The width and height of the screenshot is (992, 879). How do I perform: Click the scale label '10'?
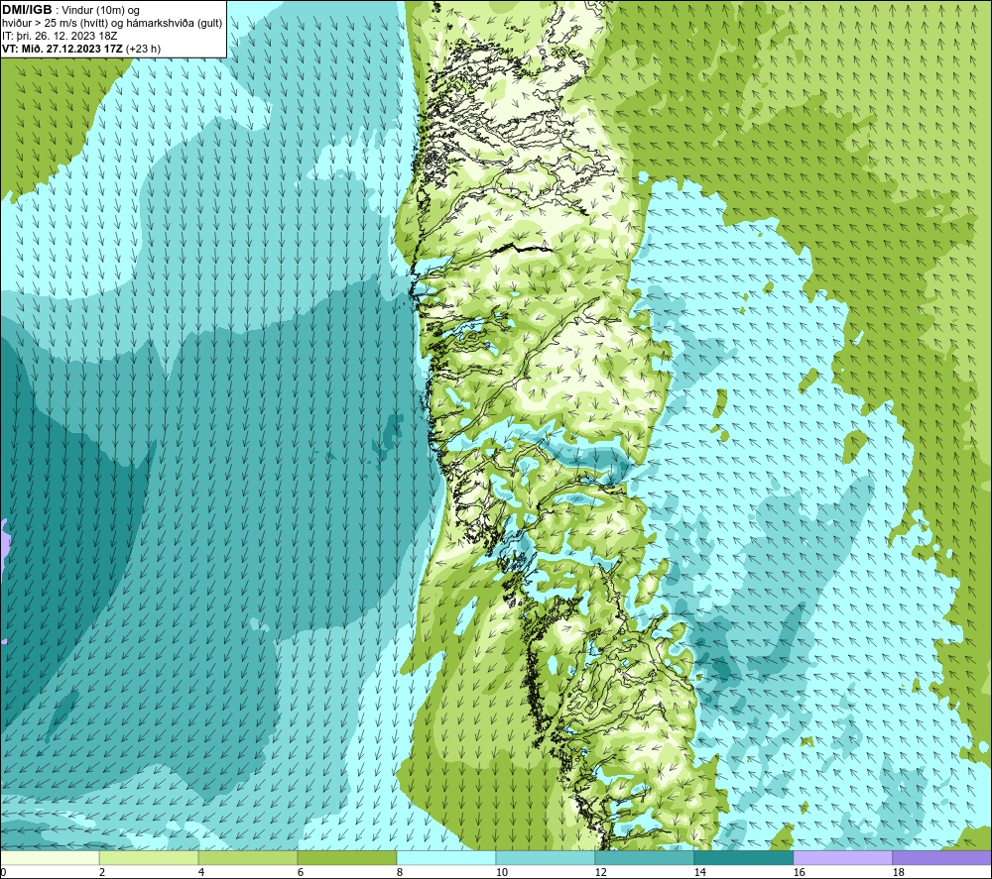coord(501,872)
